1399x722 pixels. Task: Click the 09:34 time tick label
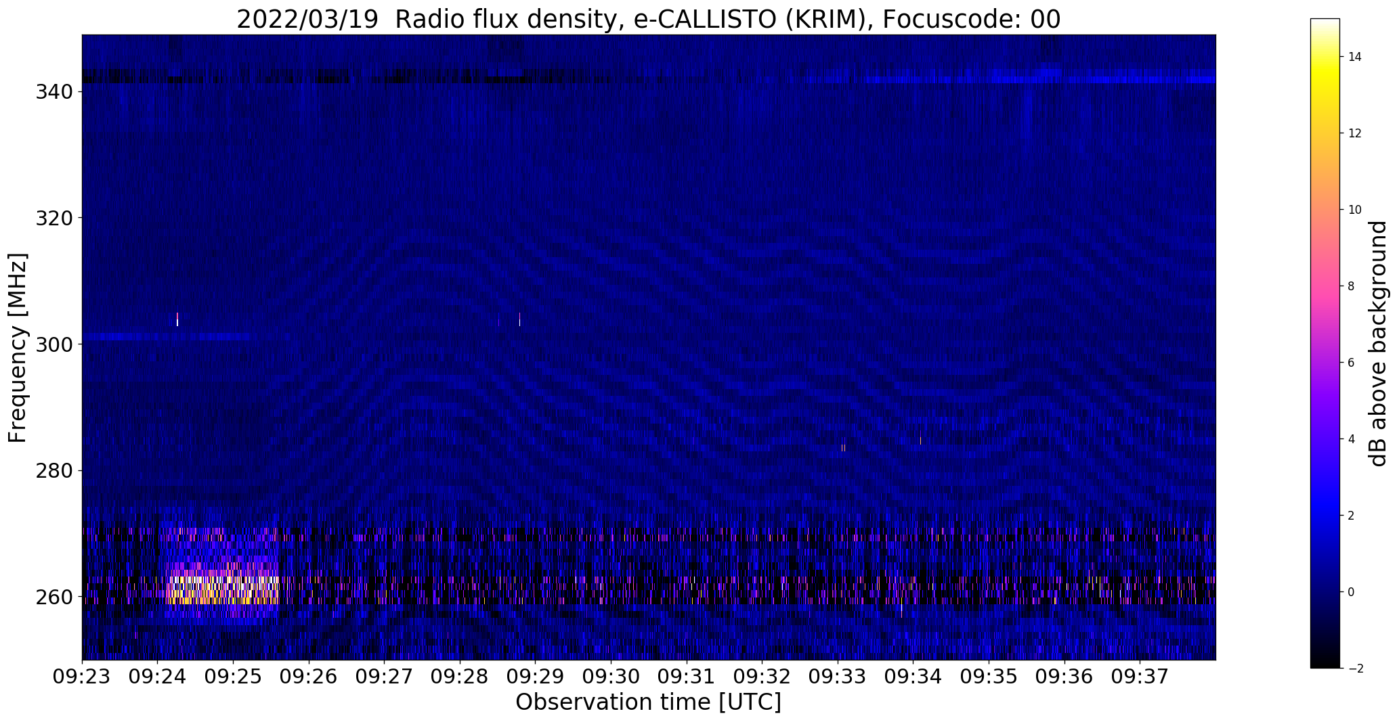tap(913, 677)
